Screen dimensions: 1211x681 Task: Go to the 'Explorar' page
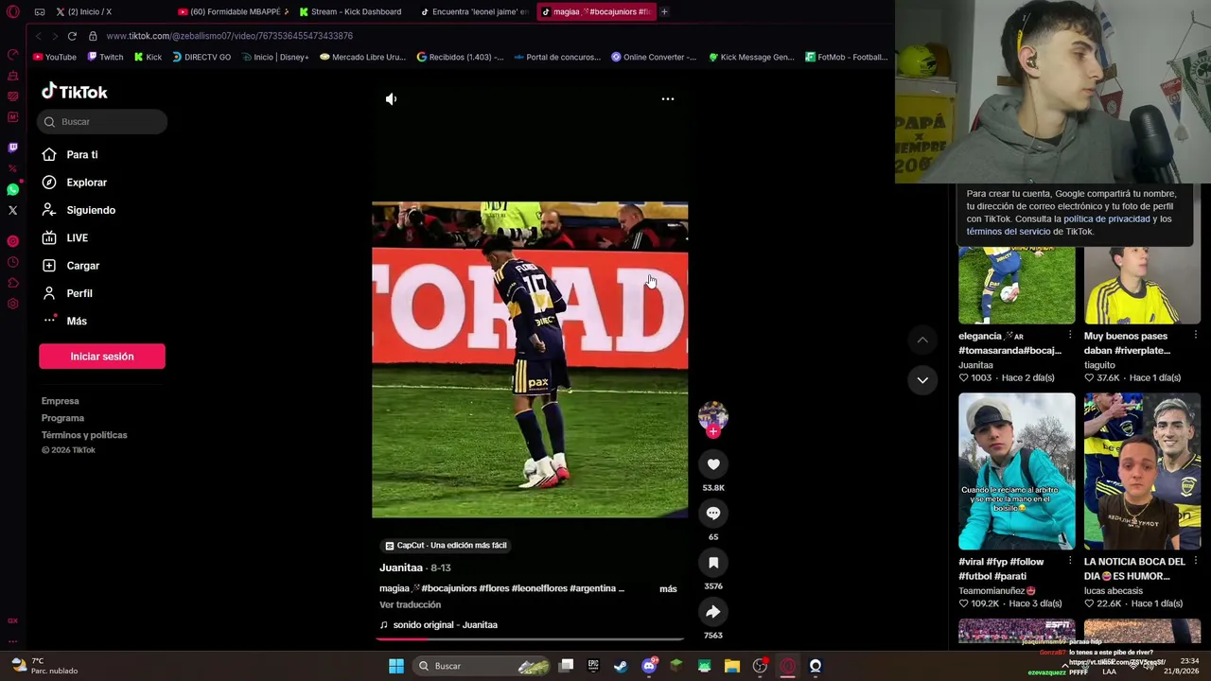pos(74,183)
